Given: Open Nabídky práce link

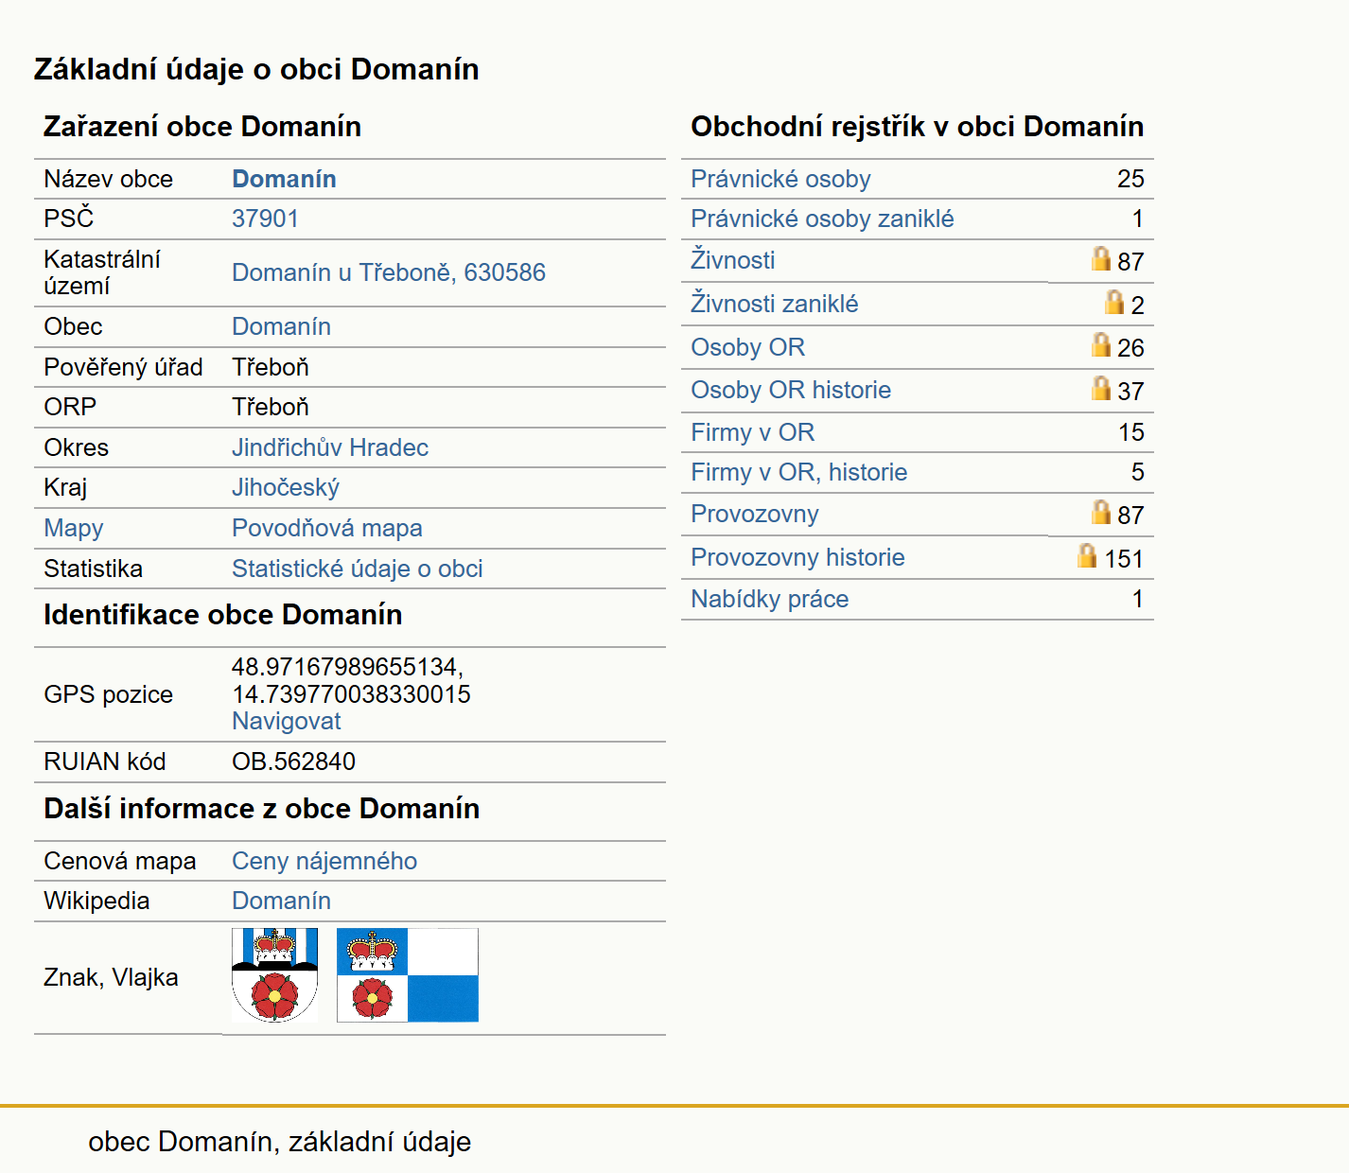Looking at the screenshot, I should pos(769,599).
